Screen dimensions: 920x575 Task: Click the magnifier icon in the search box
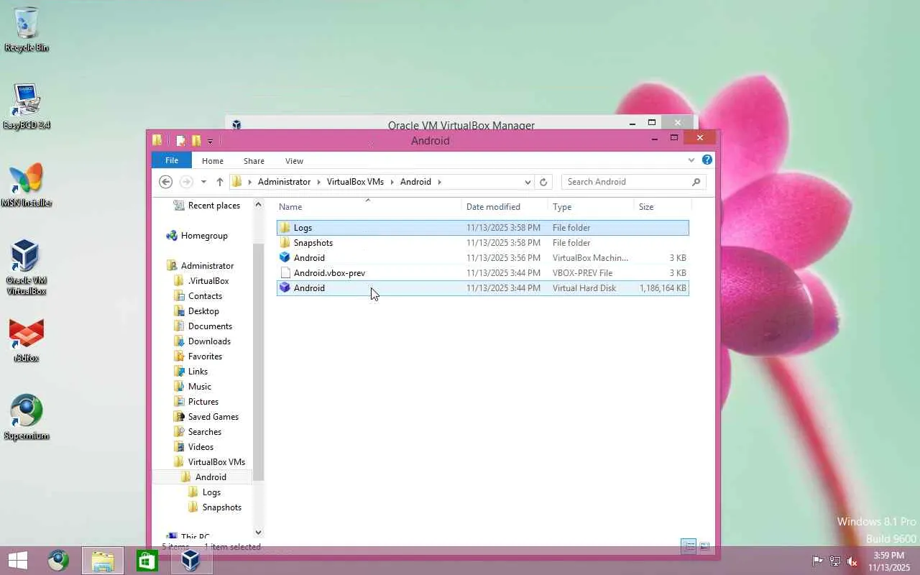point(696,182)
